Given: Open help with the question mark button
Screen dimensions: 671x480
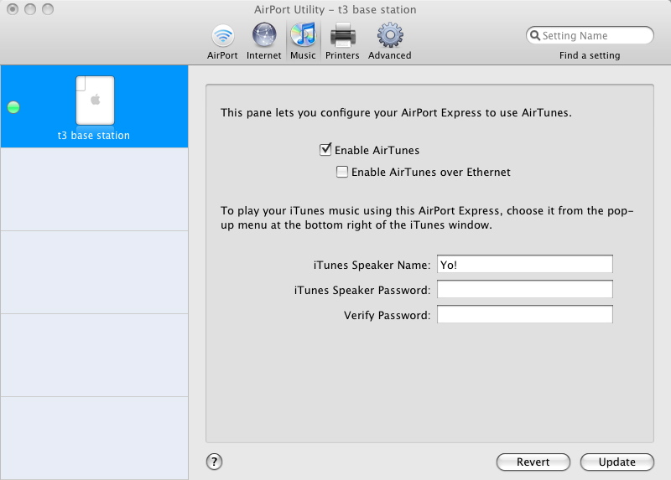Looking at the screenshot, I should [x=214, y=462].
